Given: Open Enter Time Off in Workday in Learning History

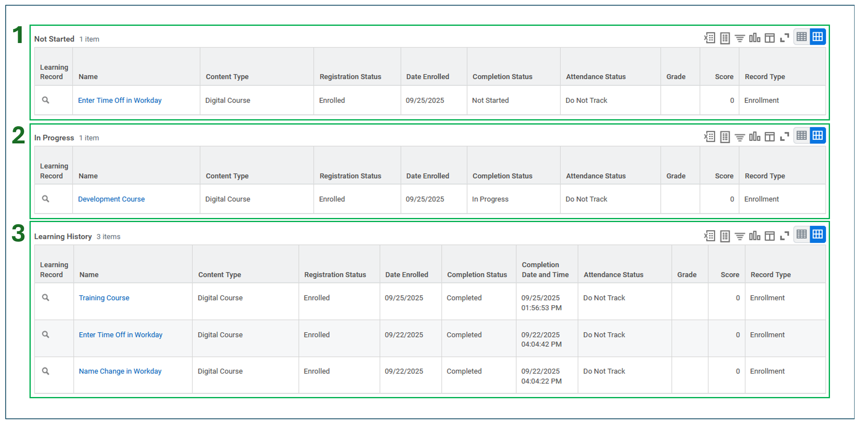Looking at the screenshot, I should click(x=120, y=335).
